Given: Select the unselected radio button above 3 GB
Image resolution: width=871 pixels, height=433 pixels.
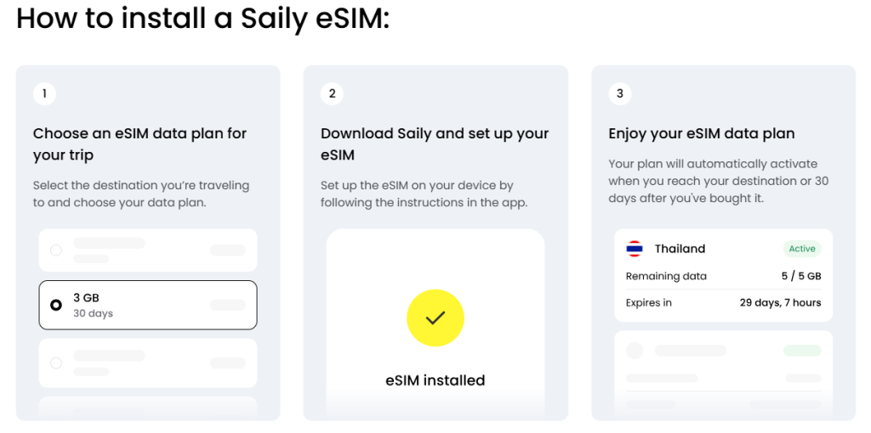Looking at the screenshot, I should (56, 250).
